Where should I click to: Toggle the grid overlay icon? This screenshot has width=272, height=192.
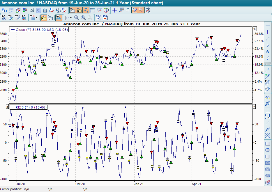tap(92, 10)
